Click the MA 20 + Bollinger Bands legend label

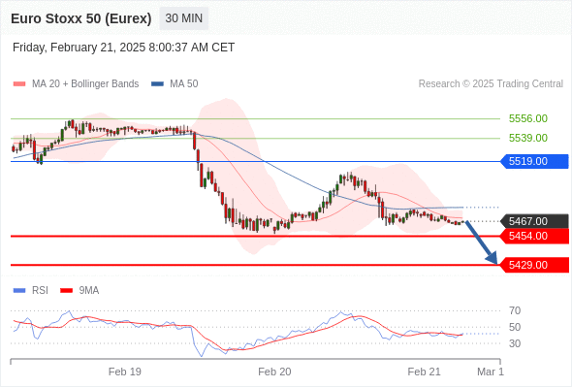pos(85,84)
